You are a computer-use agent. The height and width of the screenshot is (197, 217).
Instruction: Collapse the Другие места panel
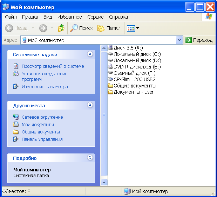click(x=90, y=105)
